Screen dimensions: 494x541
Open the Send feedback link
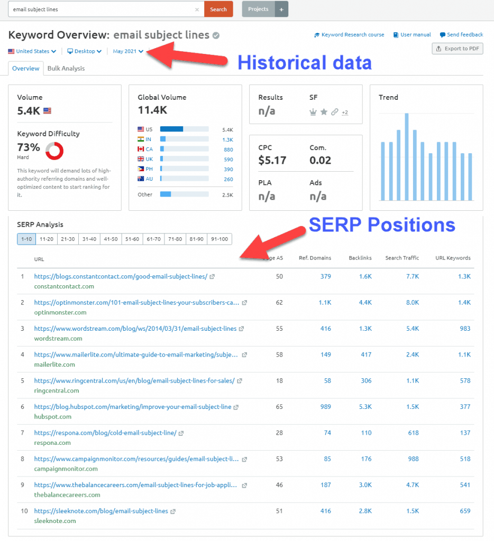(x=465, y=35)
